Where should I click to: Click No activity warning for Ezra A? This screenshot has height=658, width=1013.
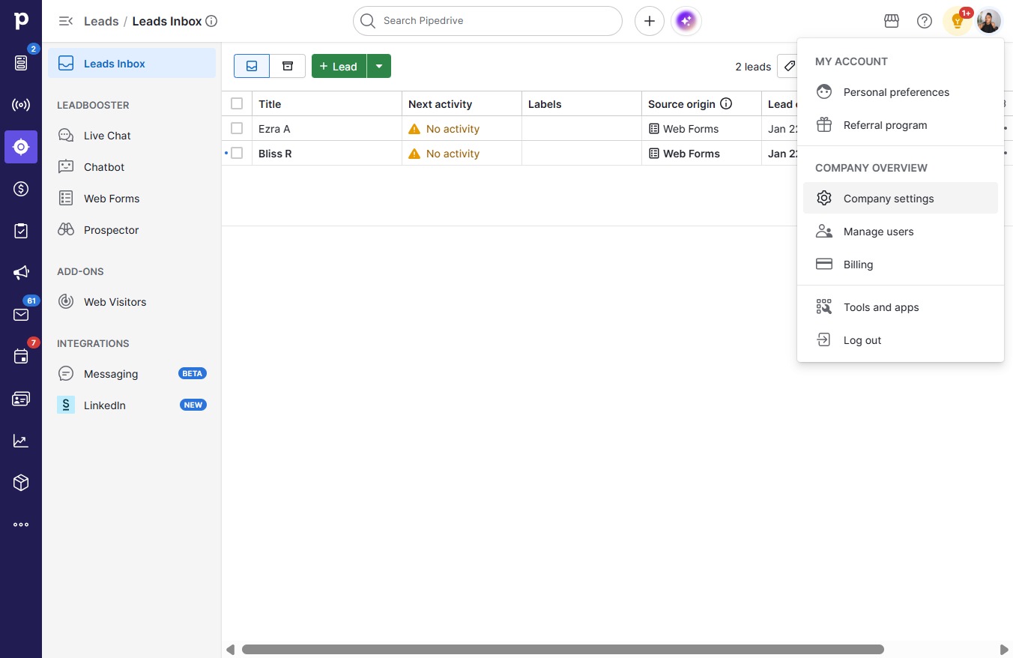coord(444,129)
